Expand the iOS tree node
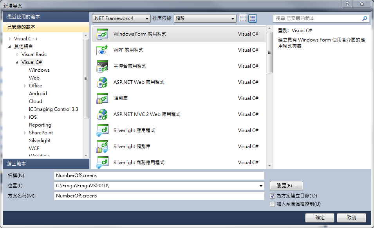The width and height of the screenshot is (374, 228). [25, 117]
